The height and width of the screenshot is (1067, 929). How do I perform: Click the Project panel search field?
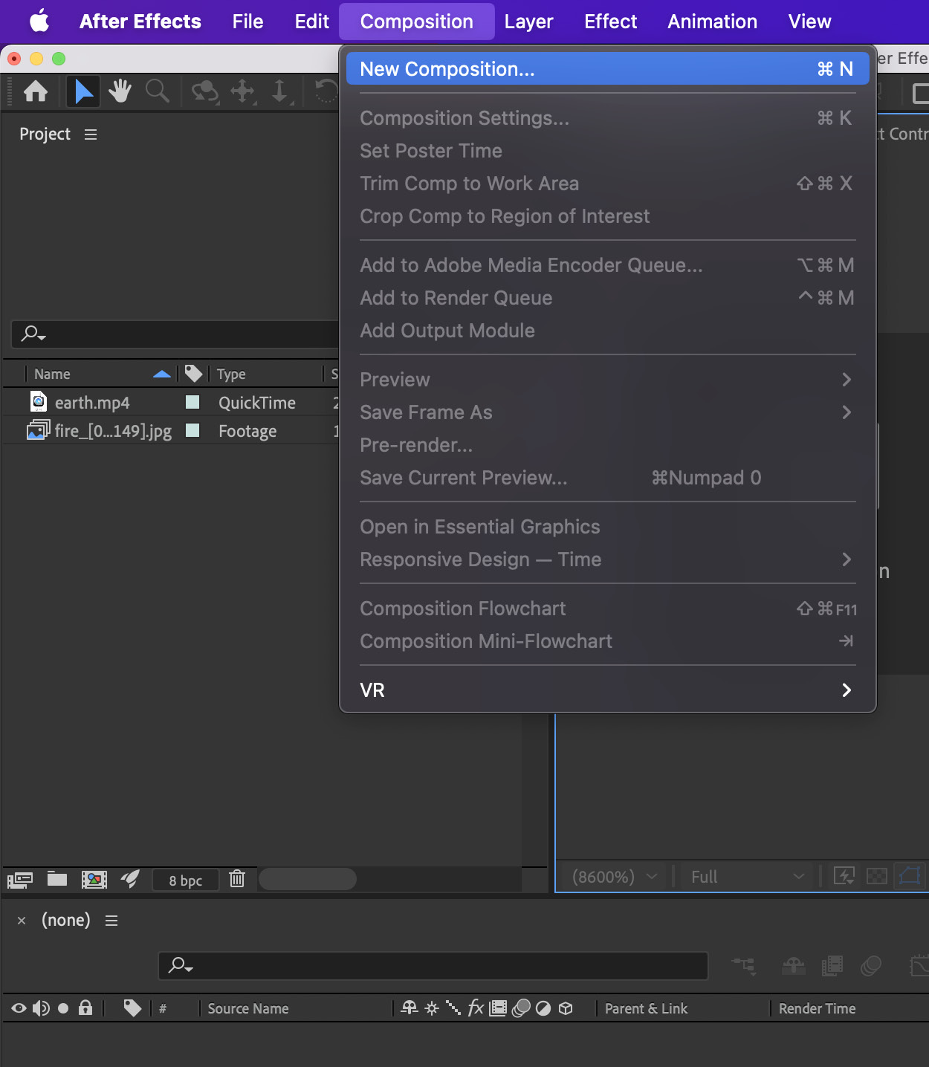pyautogui.click(x=175, y=334)
